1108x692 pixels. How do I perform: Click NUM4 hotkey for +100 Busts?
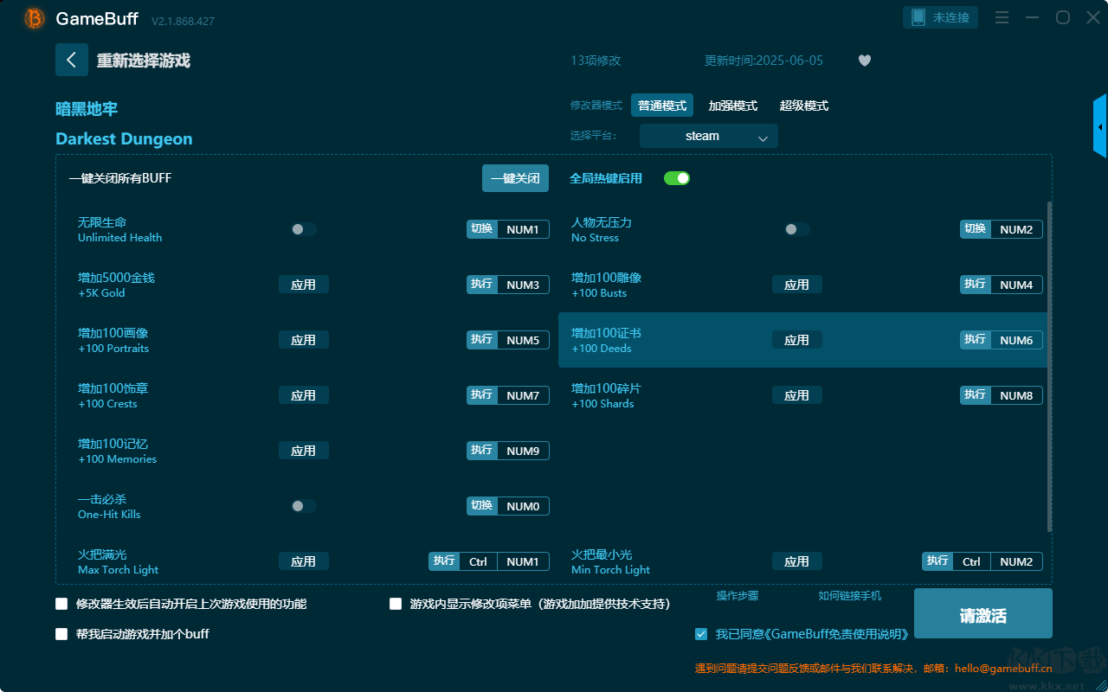[1016, 285]
